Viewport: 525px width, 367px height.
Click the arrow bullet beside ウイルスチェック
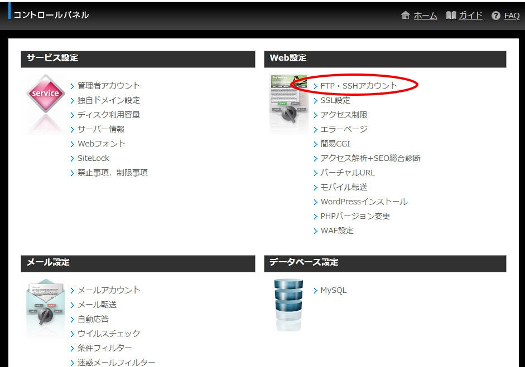click(73, 334)
